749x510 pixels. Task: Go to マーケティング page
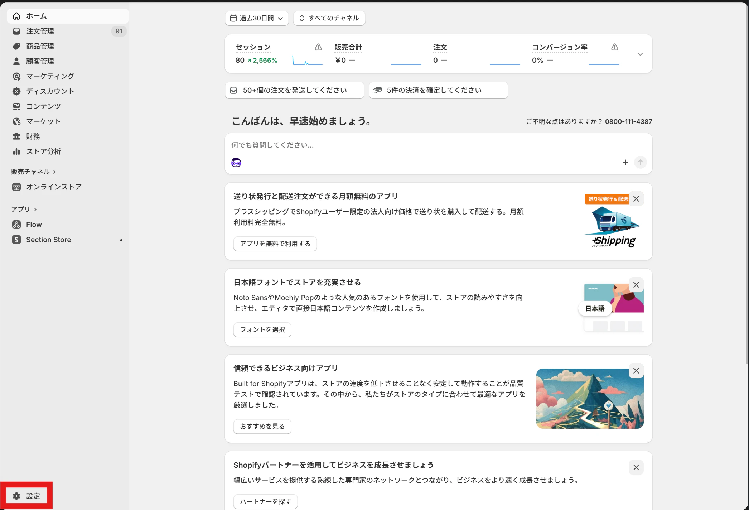pos(68,76)
